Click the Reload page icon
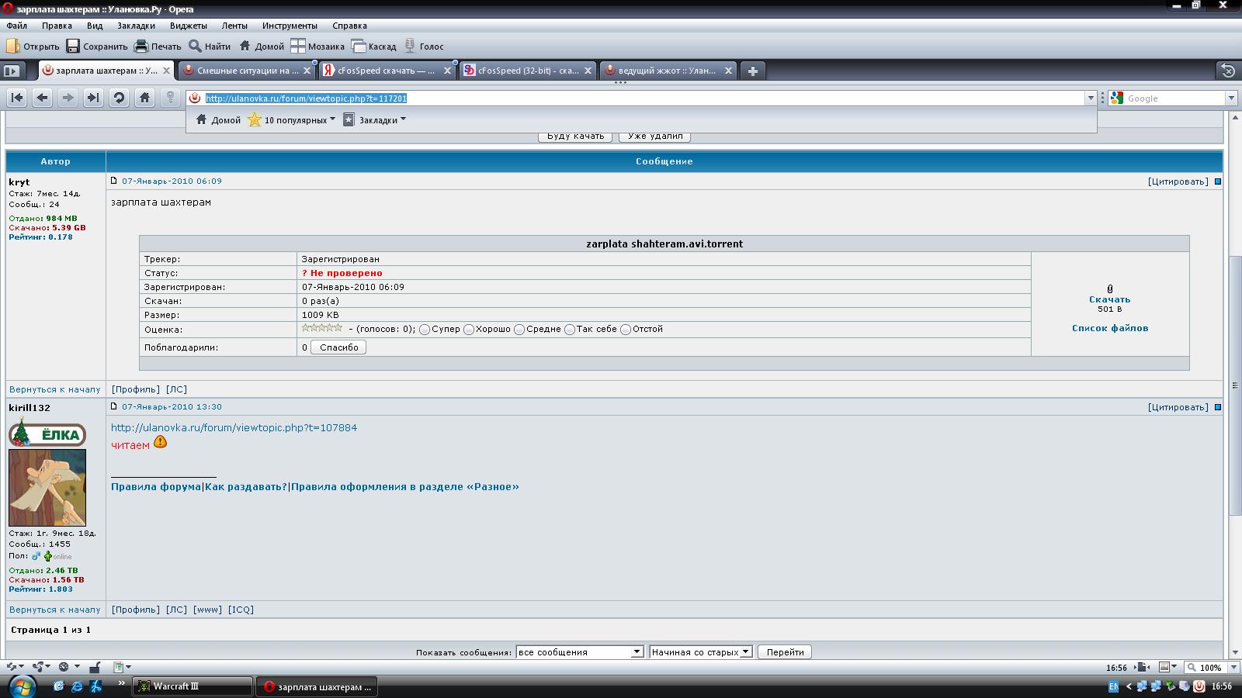 pyautogui.click(x=119, y=98)
